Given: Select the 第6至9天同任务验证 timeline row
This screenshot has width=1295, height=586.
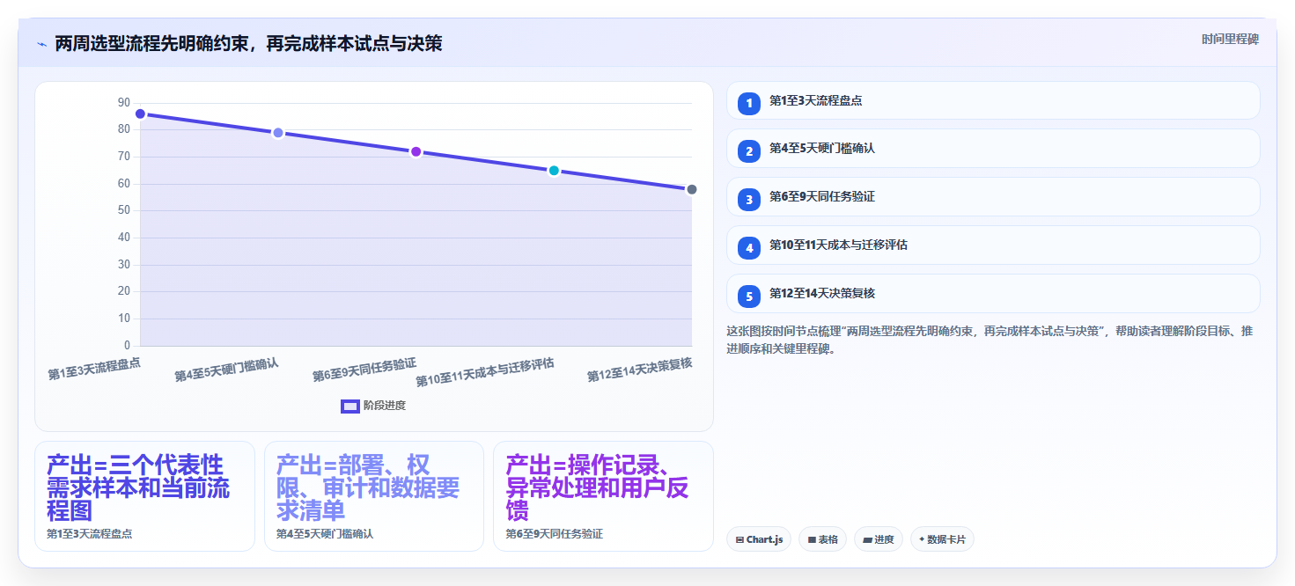Looking at the screenshot, I should click(993, 197).
